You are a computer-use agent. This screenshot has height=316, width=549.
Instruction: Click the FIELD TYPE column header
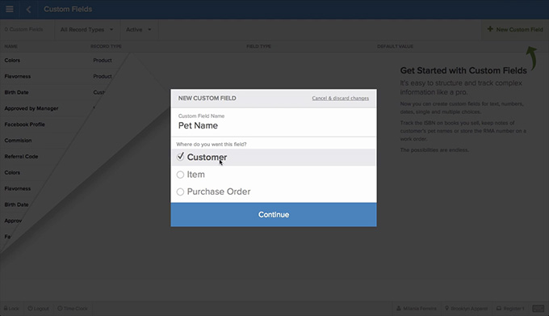click(x=258, y=46)
